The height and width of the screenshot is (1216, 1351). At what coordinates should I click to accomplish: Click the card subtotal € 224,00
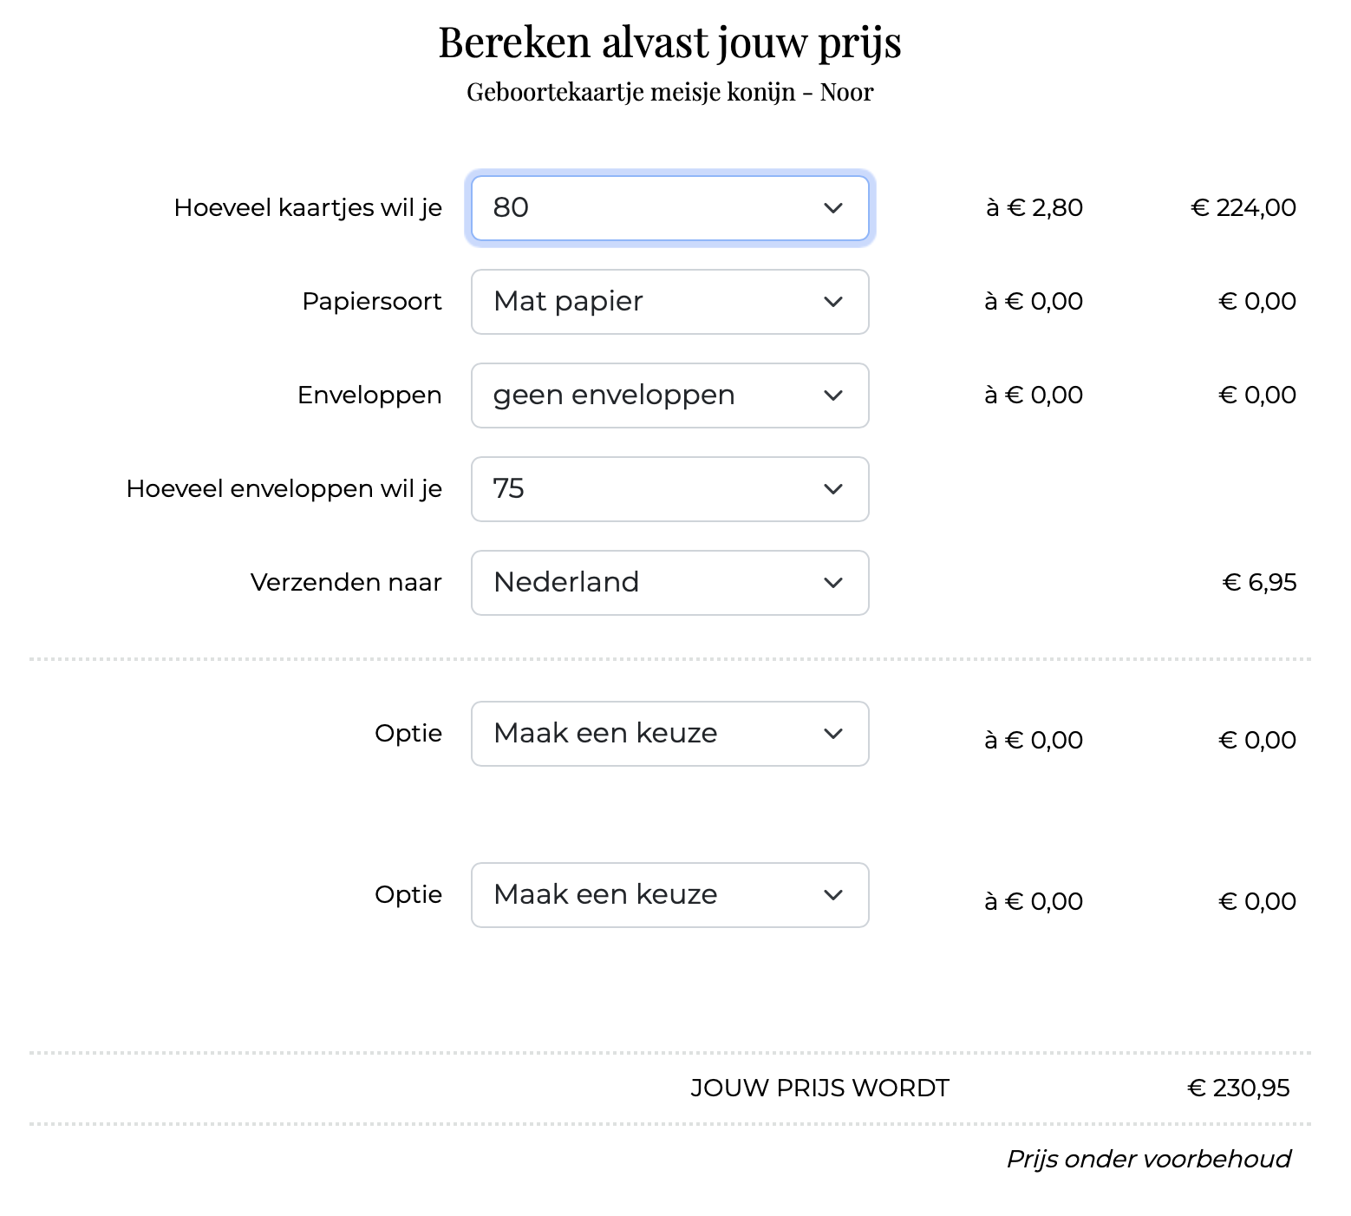pos(1243,208)
